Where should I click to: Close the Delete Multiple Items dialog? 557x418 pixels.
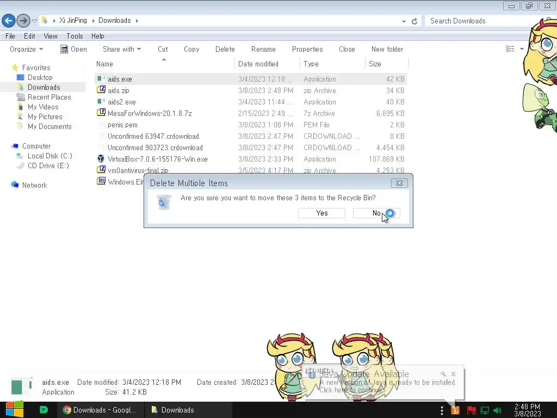pos(399,183)
